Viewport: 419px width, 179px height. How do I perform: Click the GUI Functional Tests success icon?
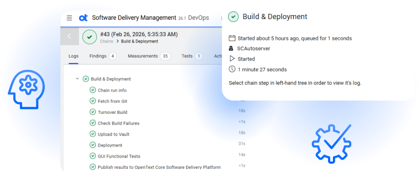tap(93, 156)
